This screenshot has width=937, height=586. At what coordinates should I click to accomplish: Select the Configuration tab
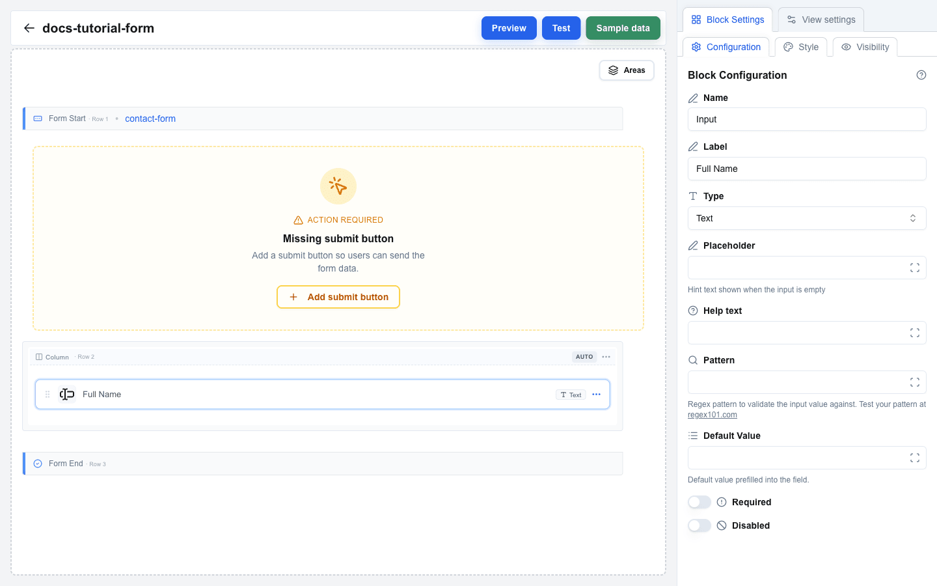click(x=726, y=47)
